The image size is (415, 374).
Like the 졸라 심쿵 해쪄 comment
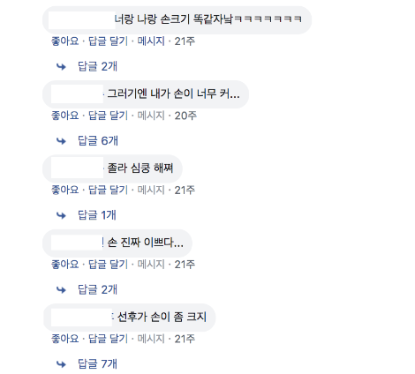(x=65, y=190)
